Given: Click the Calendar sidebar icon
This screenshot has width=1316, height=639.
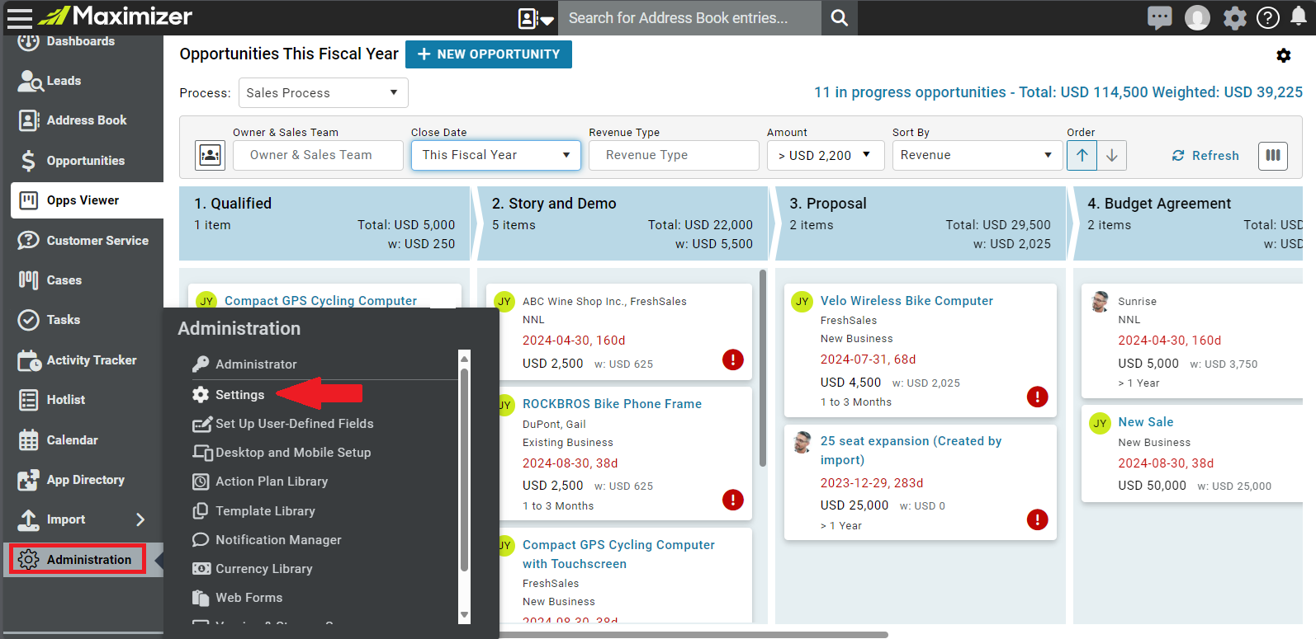Looking at the screenshot, I should [x=28, y=440].
